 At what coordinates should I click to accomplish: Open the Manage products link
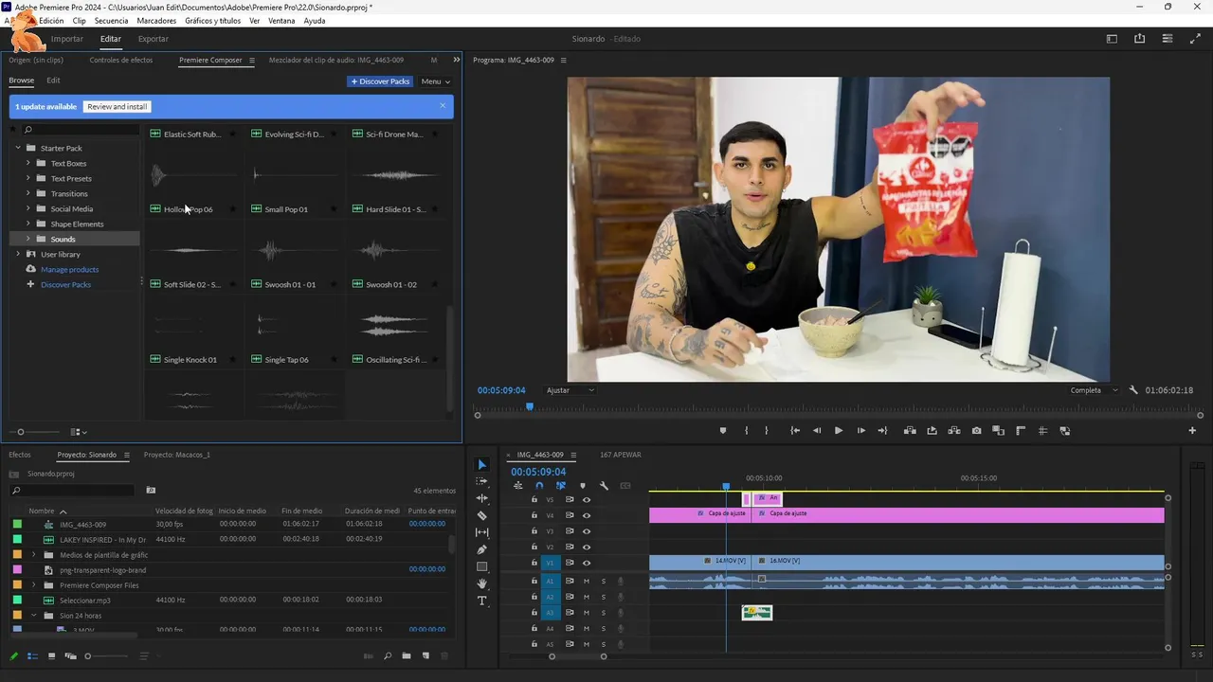point(69,269)
